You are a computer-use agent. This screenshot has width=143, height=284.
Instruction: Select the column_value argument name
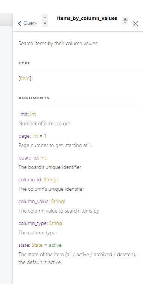click(x=34, y=201)
